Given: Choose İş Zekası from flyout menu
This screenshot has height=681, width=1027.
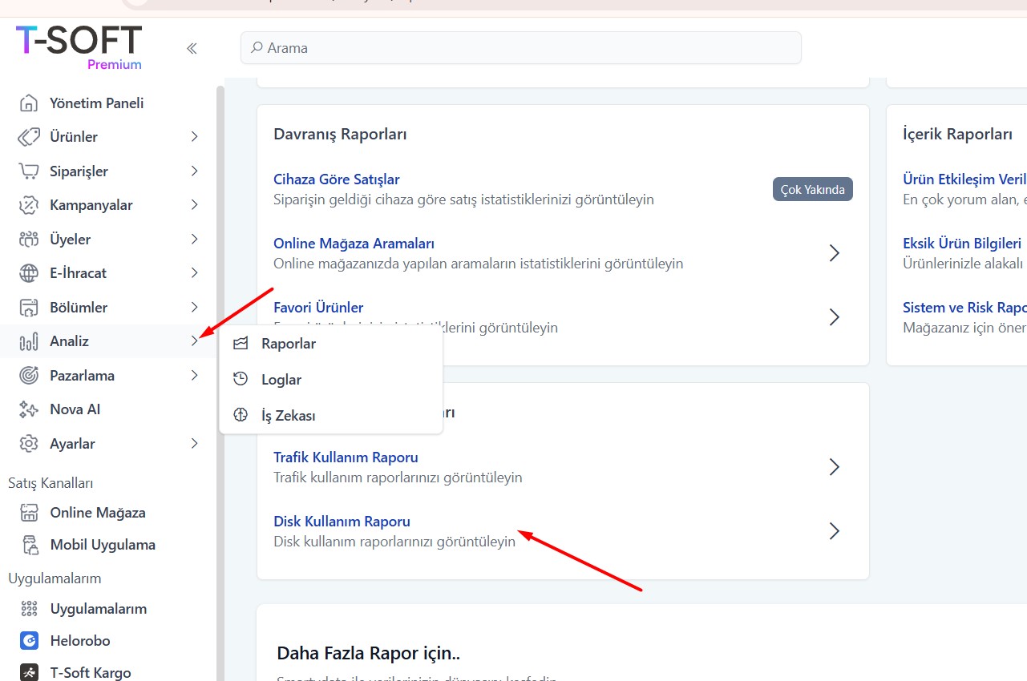Looking at the screenshot, I should [288, 416].
